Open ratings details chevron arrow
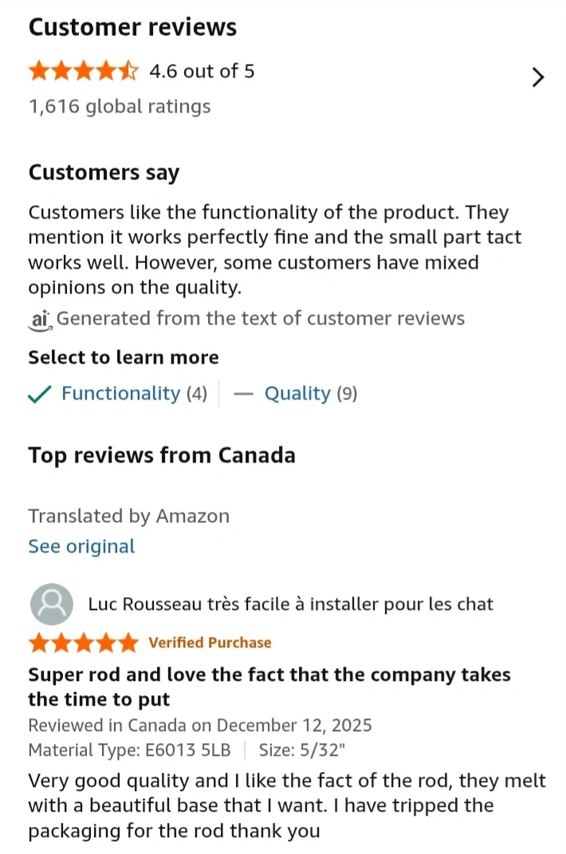Viewport: 566px width, 854px height. coord(538,77)
